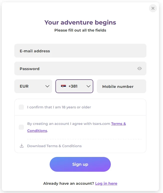Check the agree with terms checkbox
The height and width of the screenshot is (193, 163).
point(21,127)
